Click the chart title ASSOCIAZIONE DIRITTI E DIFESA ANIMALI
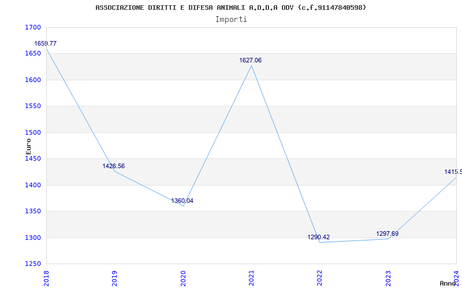The image size is (462, 289). pos(230,8)
